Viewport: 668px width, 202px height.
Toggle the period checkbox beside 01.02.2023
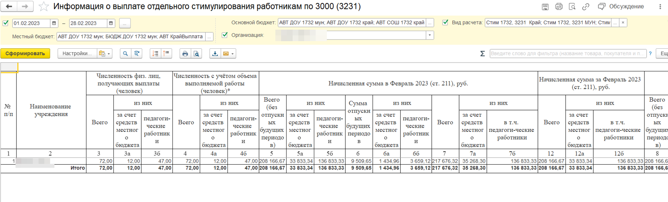click(5, 23)
